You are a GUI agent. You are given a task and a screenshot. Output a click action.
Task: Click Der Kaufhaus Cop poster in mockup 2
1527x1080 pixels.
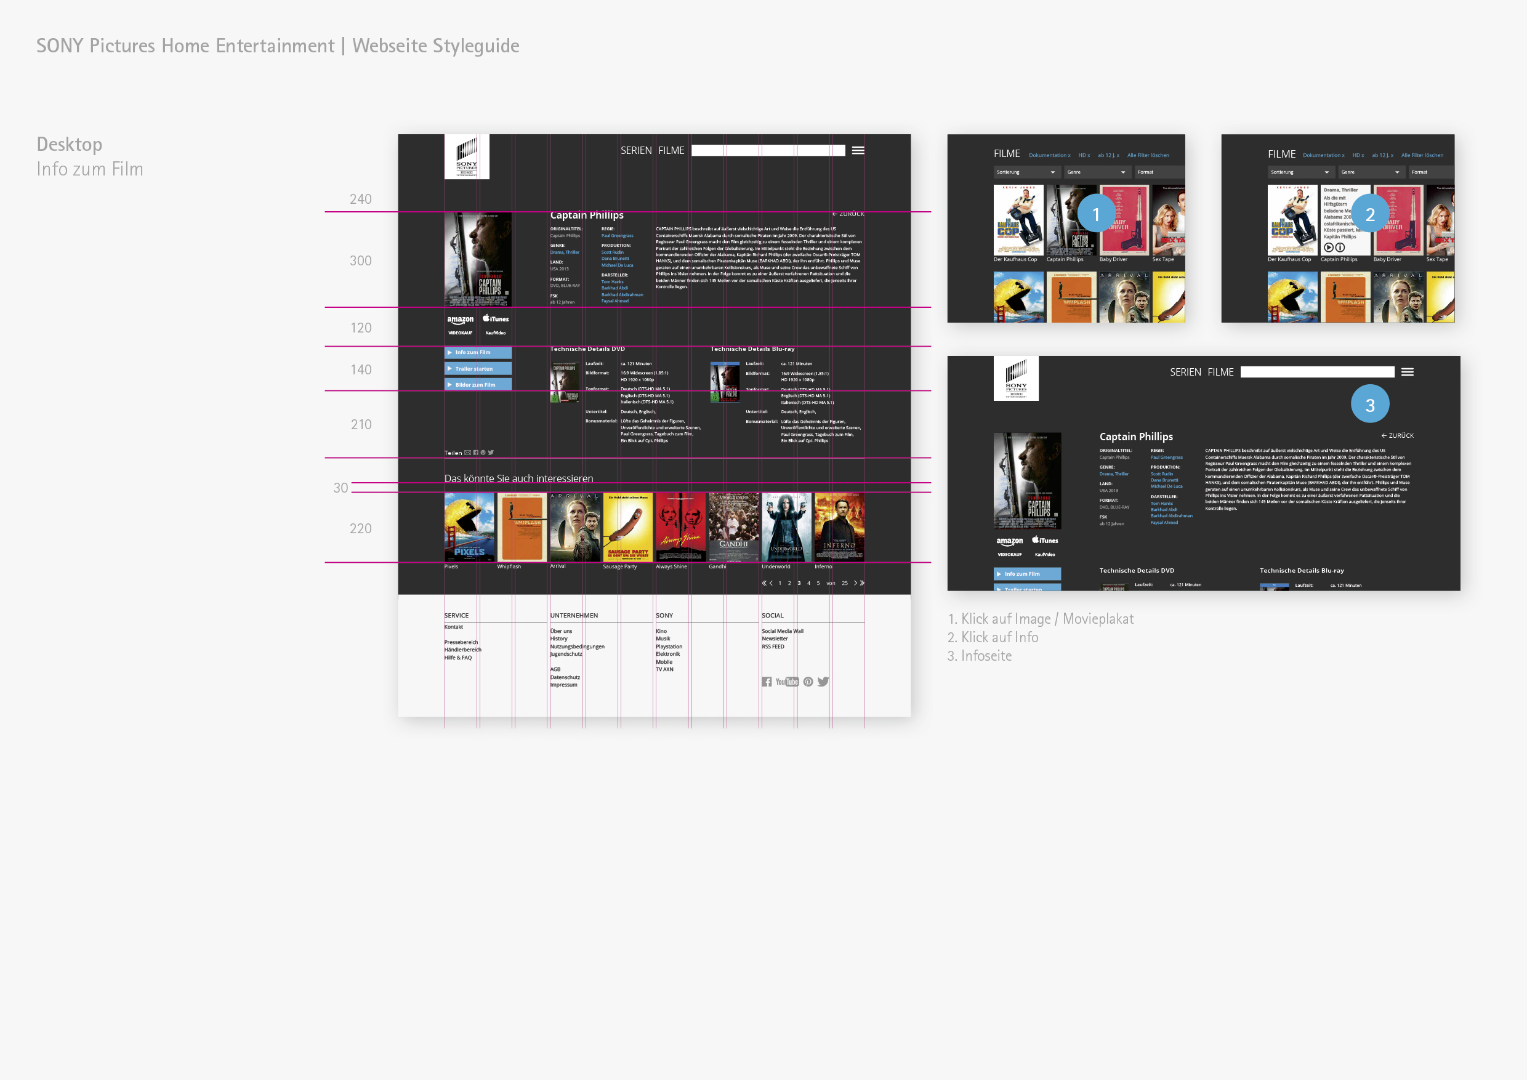coord(1292,220)
